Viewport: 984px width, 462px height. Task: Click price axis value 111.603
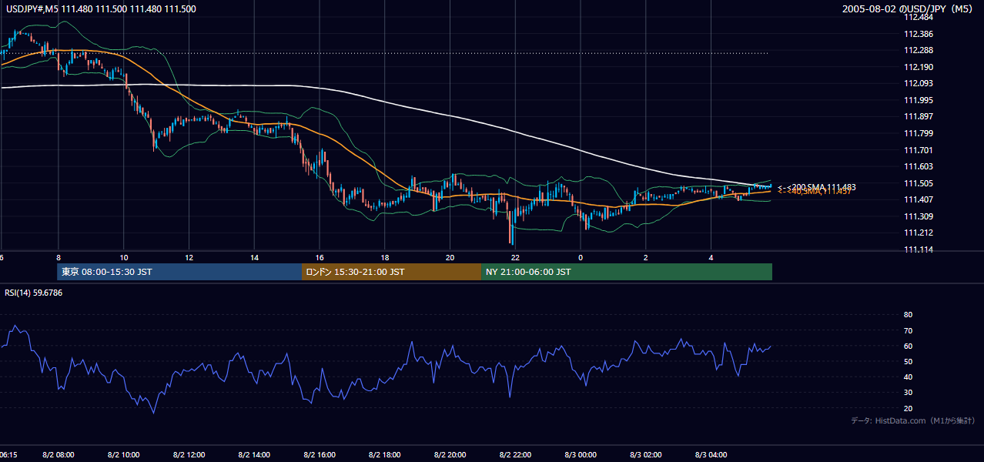pyautogui.click(x=917, y=166)
